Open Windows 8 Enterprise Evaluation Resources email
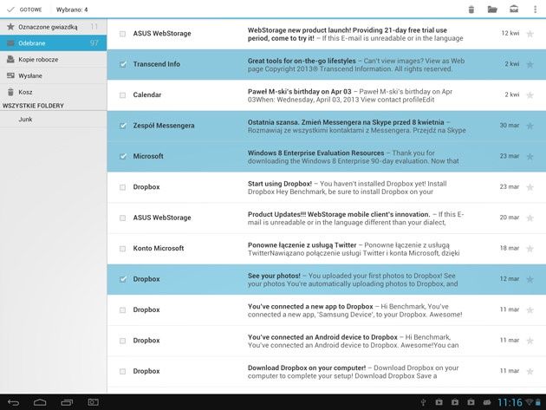 pyautogui.click(x=327, y=157)
